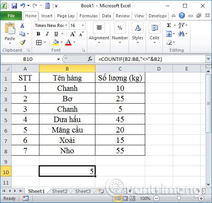The height and width of the screenshot is (203, 212).
Task: Click the Find & Select binoculars icon
Action: 181,34
